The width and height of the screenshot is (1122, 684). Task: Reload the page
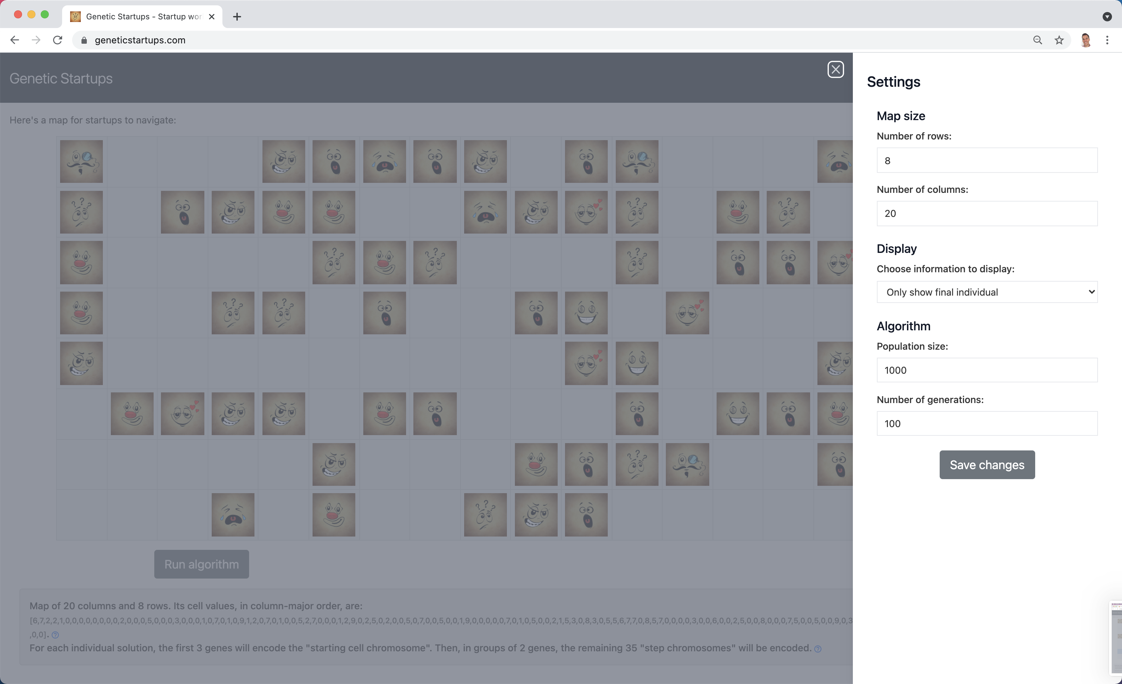[x=57, y=40]
